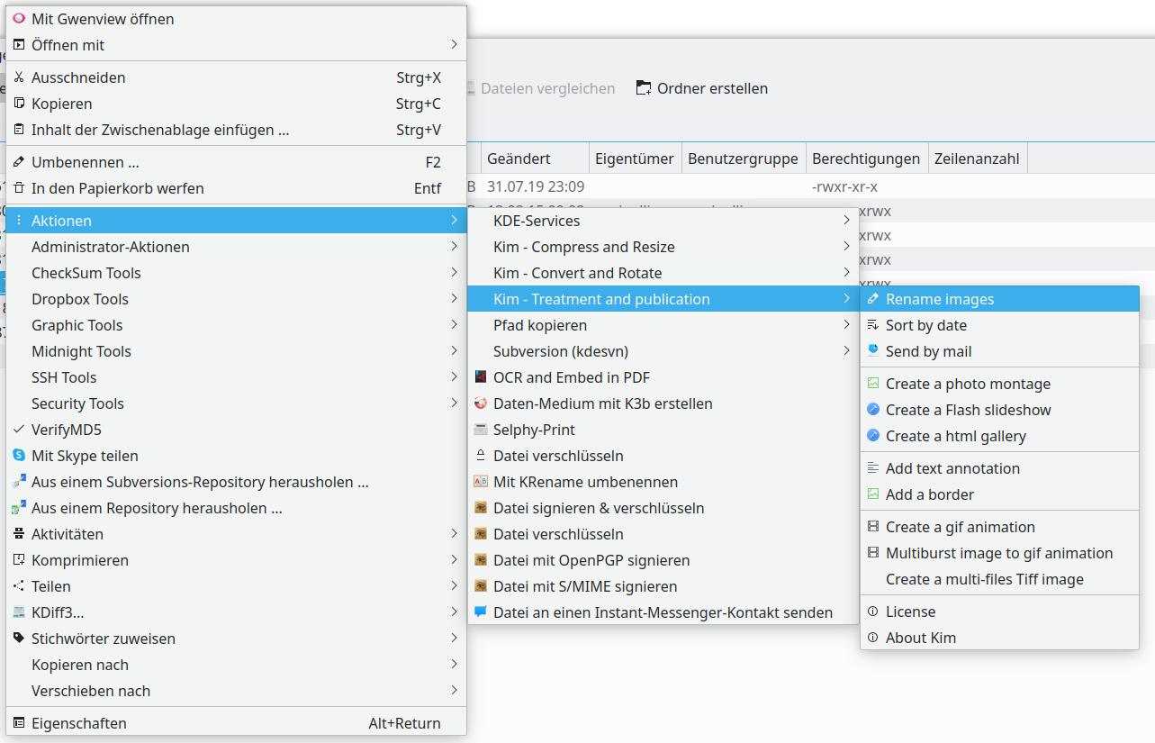
Task: Open the 'Midnight Tools' submenu
Action: tap(237, 351)
